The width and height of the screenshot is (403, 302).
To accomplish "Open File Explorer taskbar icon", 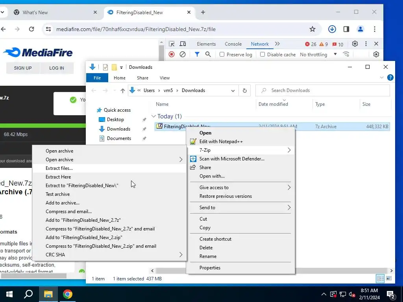I will click(x=48, y=294).
